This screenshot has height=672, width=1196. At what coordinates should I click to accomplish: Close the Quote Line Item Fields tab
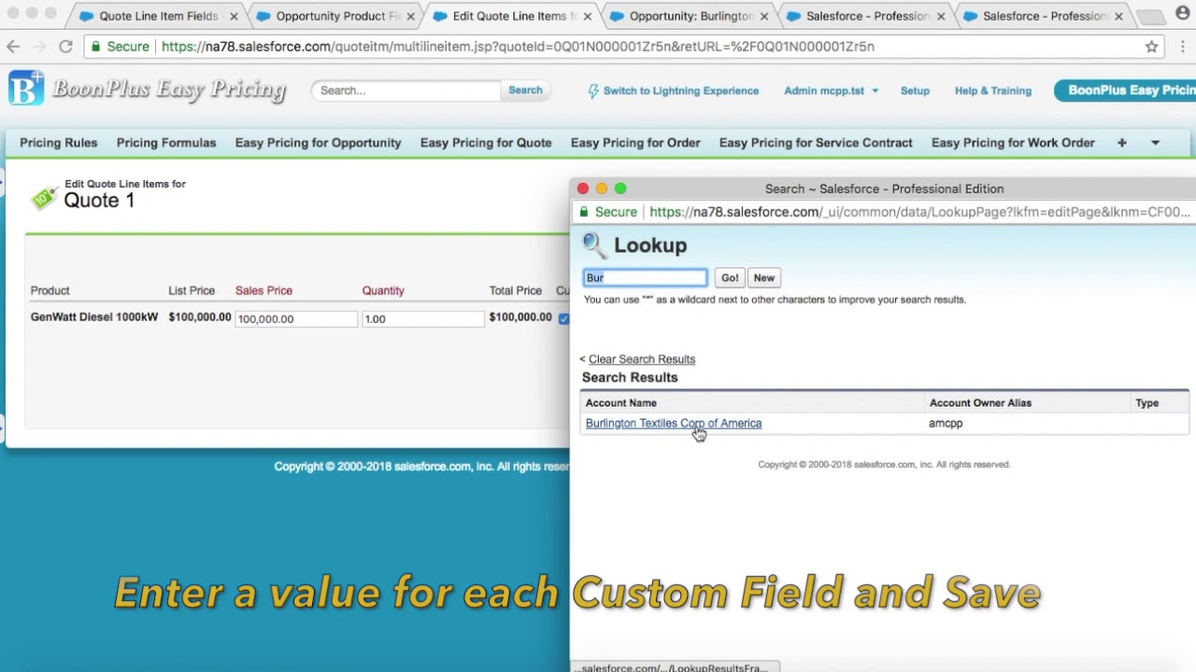(x=234, y=16)
